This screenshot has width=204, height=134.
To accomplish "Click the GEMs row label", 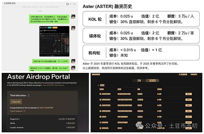I will pos(13,123).
